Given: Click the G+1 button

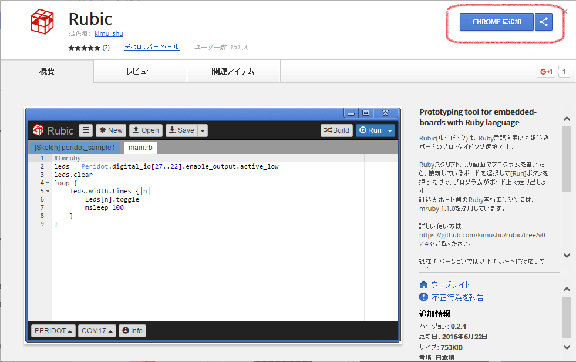Looking at the screenshot, I should (x=546, y=72).
